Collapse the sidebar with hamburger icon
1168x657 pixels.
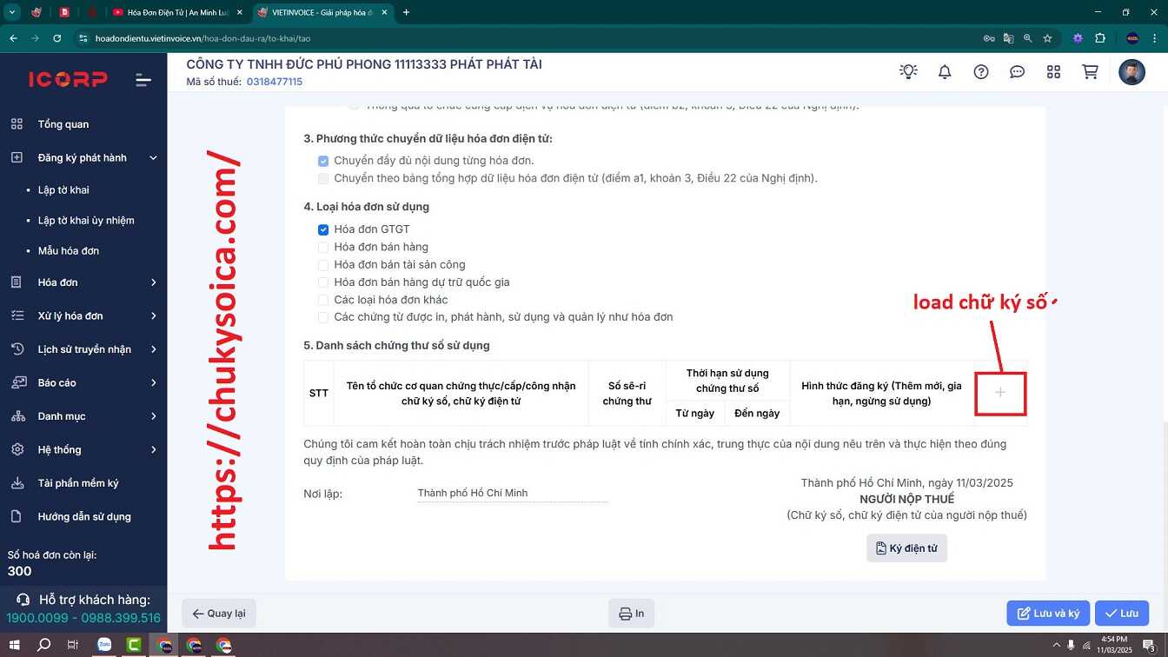tap(143, 80)
